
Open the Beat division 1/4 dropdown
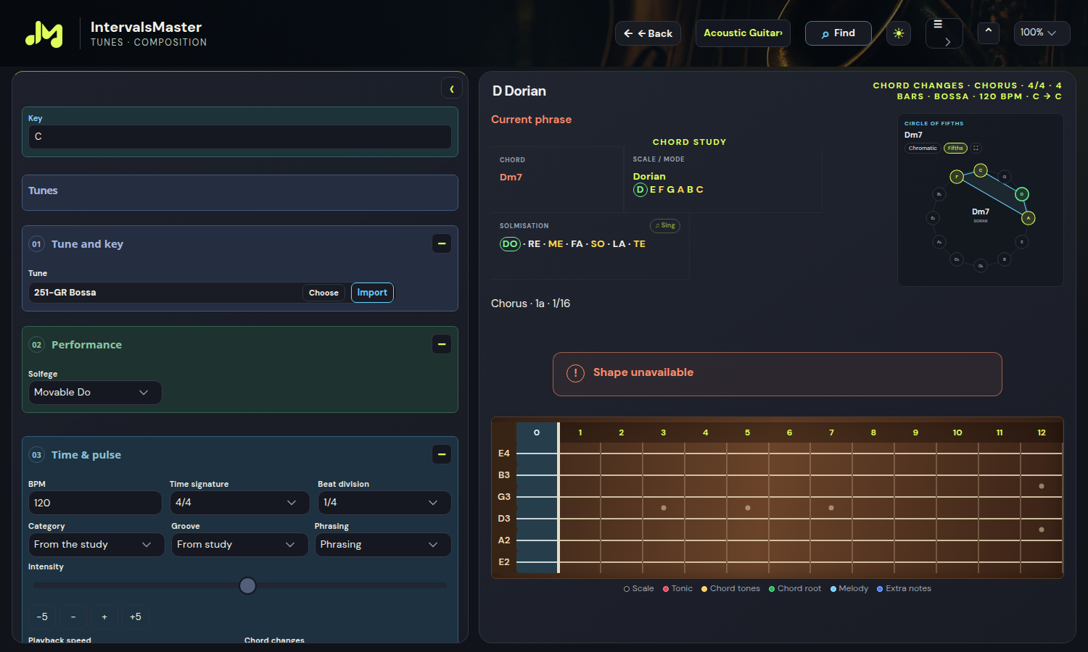pyautogui.click(x=384, y=503)
